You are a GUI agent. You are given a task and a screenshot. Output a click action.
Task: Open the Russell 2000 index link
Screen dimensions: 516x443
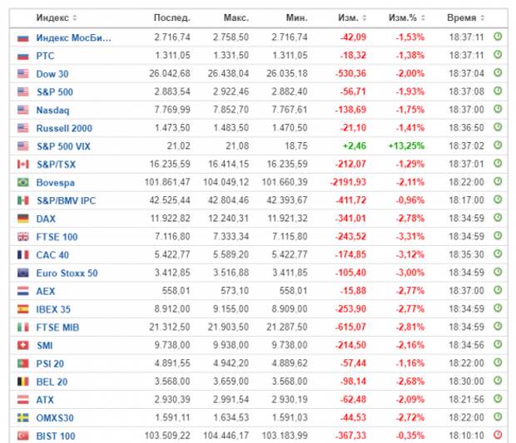tap(64, 128)
